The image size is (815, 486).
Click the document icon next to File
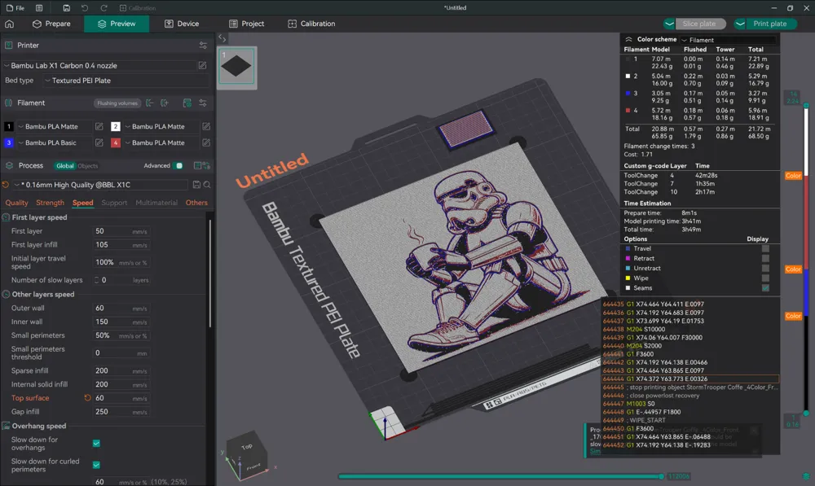coord(39,8)
